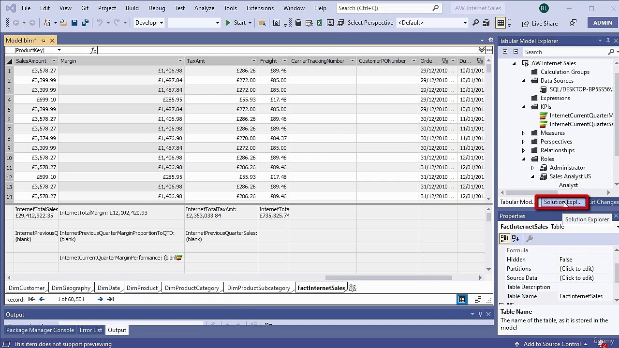Open the Margin column filter dropdown
Image resolution: width=619 pixels, height=348 pixels.
pyautogui.click(x=180, y=61)
